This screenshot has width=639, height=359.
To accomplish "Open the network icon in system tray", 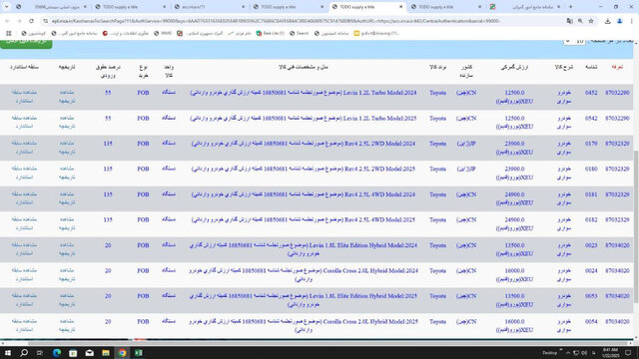I will 576,353.
